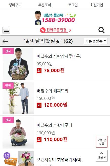Open the hamburger menu
The width and height of the screenshot is (110, 166).
pos(6,30)
